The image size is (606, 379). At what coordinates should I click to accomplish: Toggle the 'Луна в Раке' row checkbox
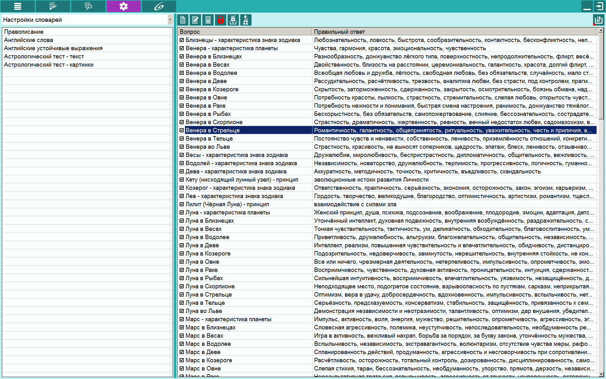(182, 270)
